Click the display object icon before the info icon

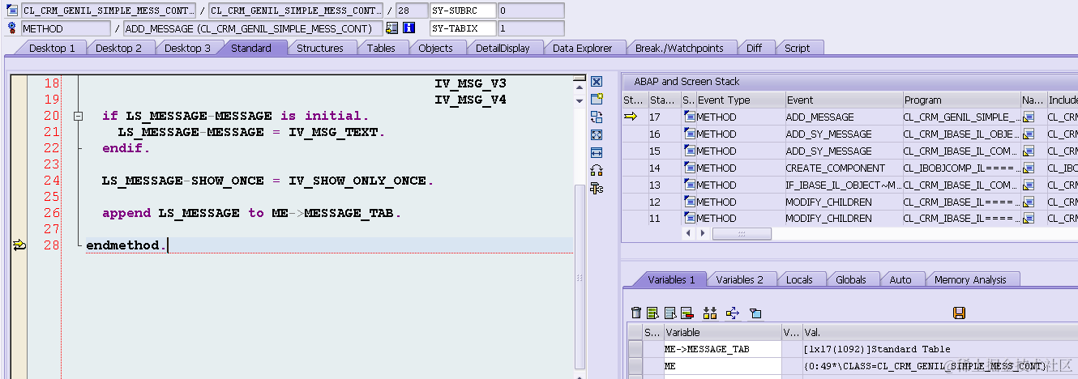(x=392, y=28)
